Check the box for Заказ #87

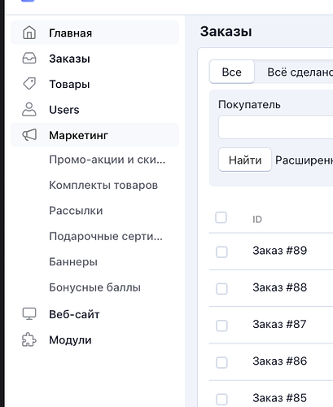(x=221, y=326)
